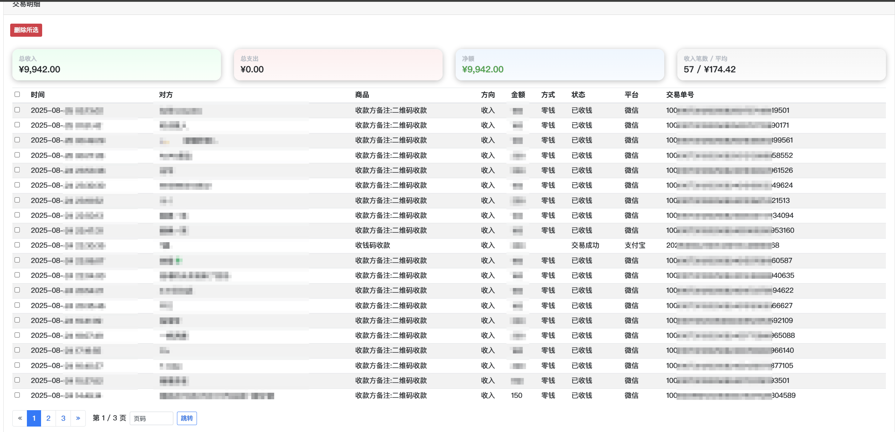Viewport: 895px width, 432px height.
Task: Click the 收入笔数 / 平均 summary card
Action: (782, 65)
